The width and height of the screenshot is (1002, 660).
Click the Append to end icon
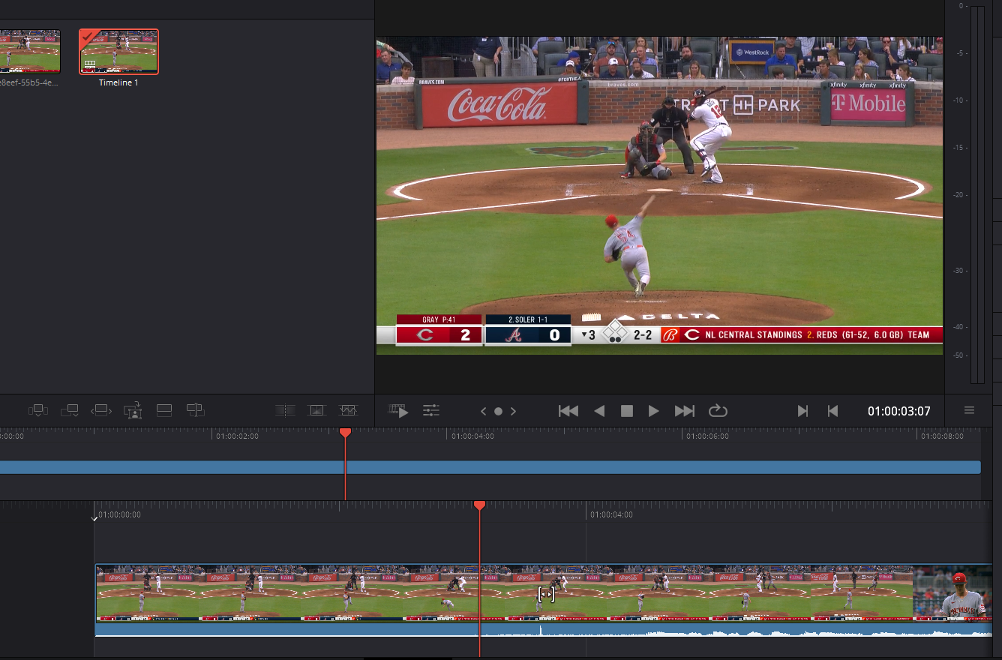[x=70, y=410]
